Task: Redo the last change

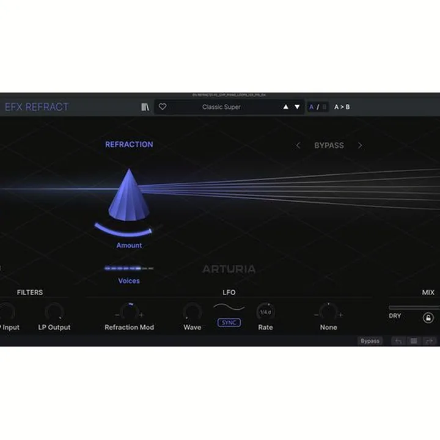Action: (429, 341)
